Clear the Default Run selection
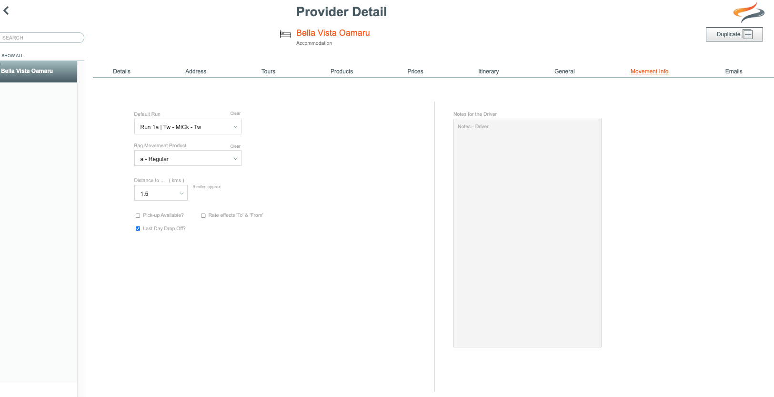 tap(235, 113)
